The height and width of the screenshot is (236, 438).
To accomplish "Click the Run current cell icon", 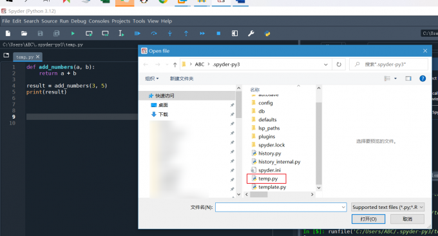I will (89, 34).
